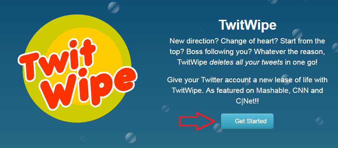The width and height of the screenshot is (338, 148).
Task: Click the bubble left of the C|Net line
Action: click(165, 108)
